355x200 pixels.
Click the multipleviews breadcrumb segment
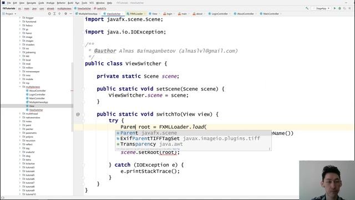coord(64,8)
